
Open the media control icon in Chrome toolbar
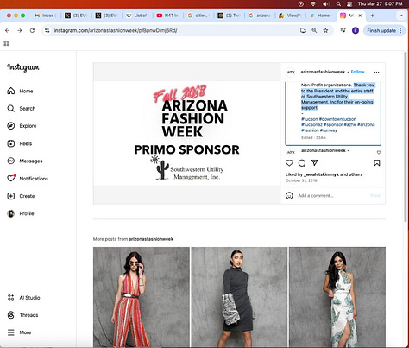tap(343, 30)
